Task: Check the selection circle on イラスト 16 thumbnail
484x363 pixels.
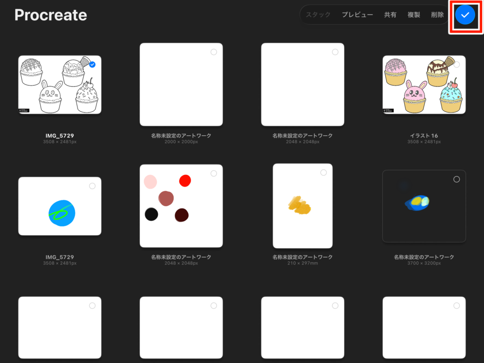Action: (457, 64)
